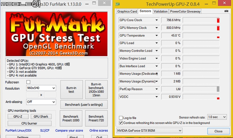Switch to the Graphics Card tab
233x138 pixels.
pyautogui.click(x=127, y=11)
